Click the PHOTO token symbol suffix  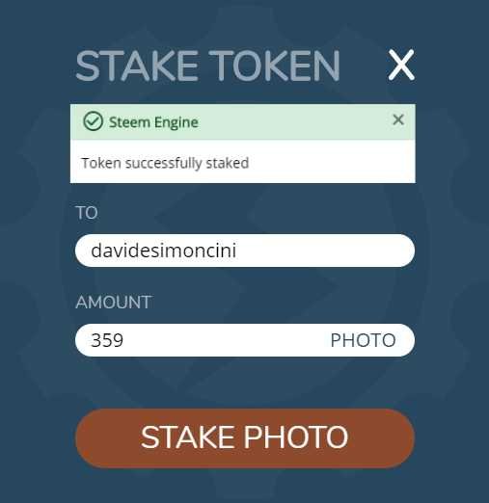363,340
